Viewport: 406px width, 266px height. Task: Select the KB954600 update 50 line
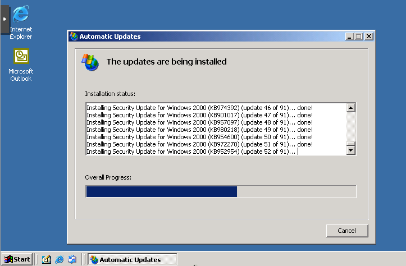tap(200, 136)
